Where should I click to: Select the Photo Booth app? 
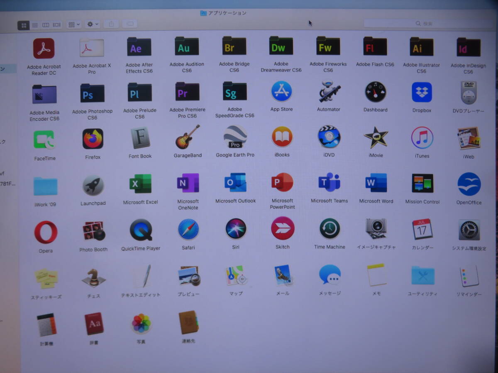(x=93, y=231)
